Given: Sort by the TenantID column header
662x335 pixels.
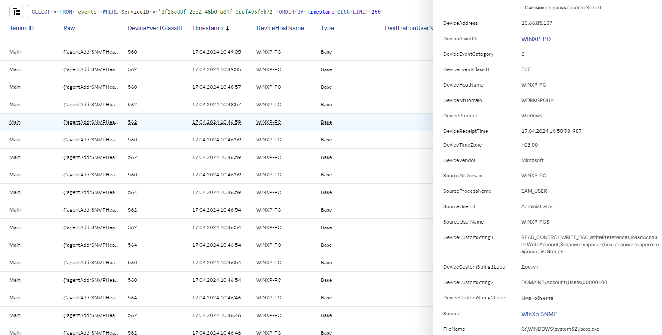Looking at the screenshot, I should (x=21, y=28).
